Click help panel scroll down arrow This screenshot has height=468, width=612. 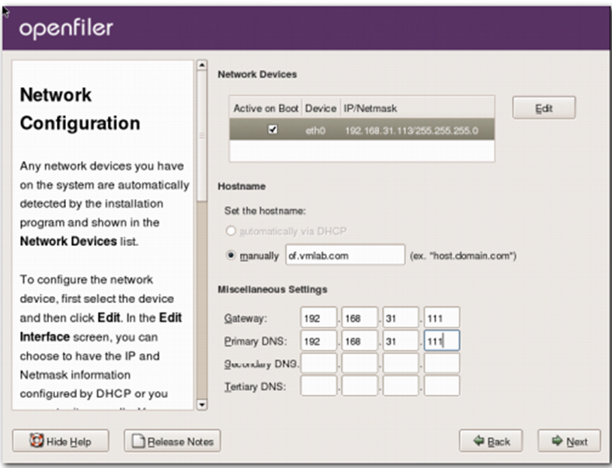pos(201,404)
